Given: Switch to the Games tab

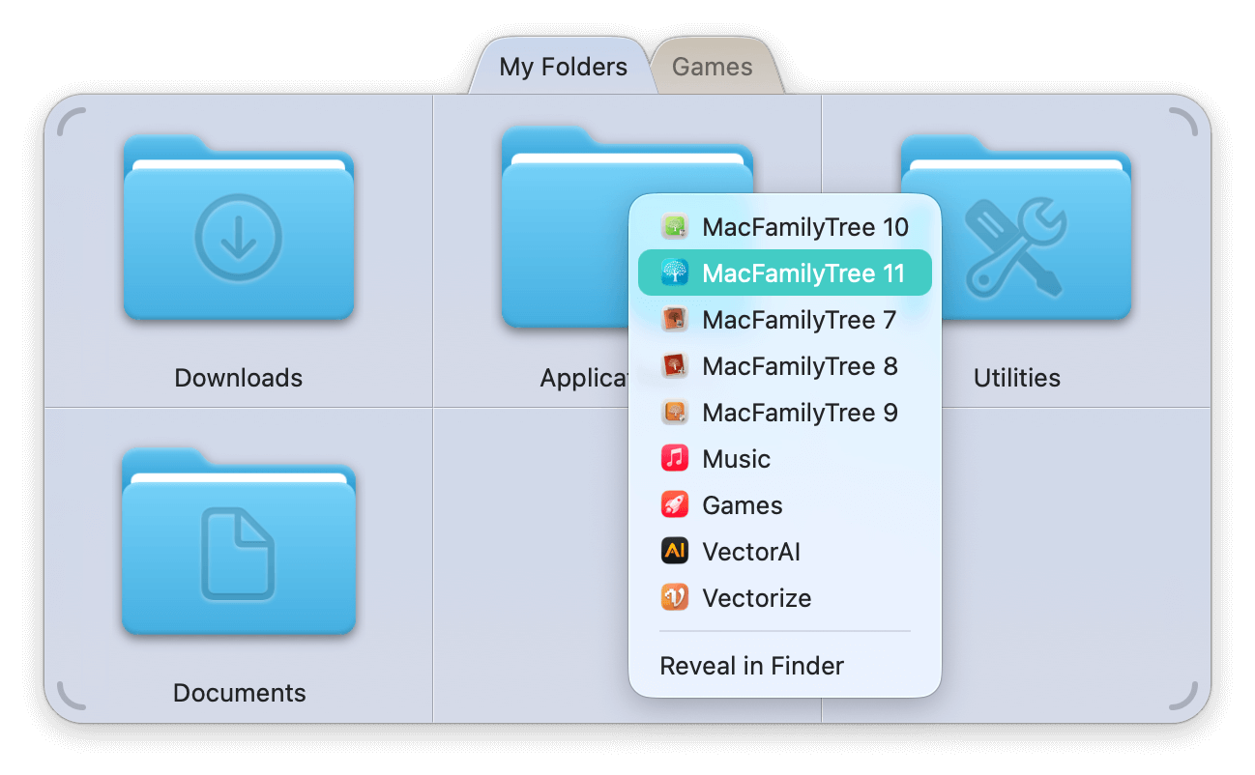Looking at the screenshot, I should tap(713, 67).
